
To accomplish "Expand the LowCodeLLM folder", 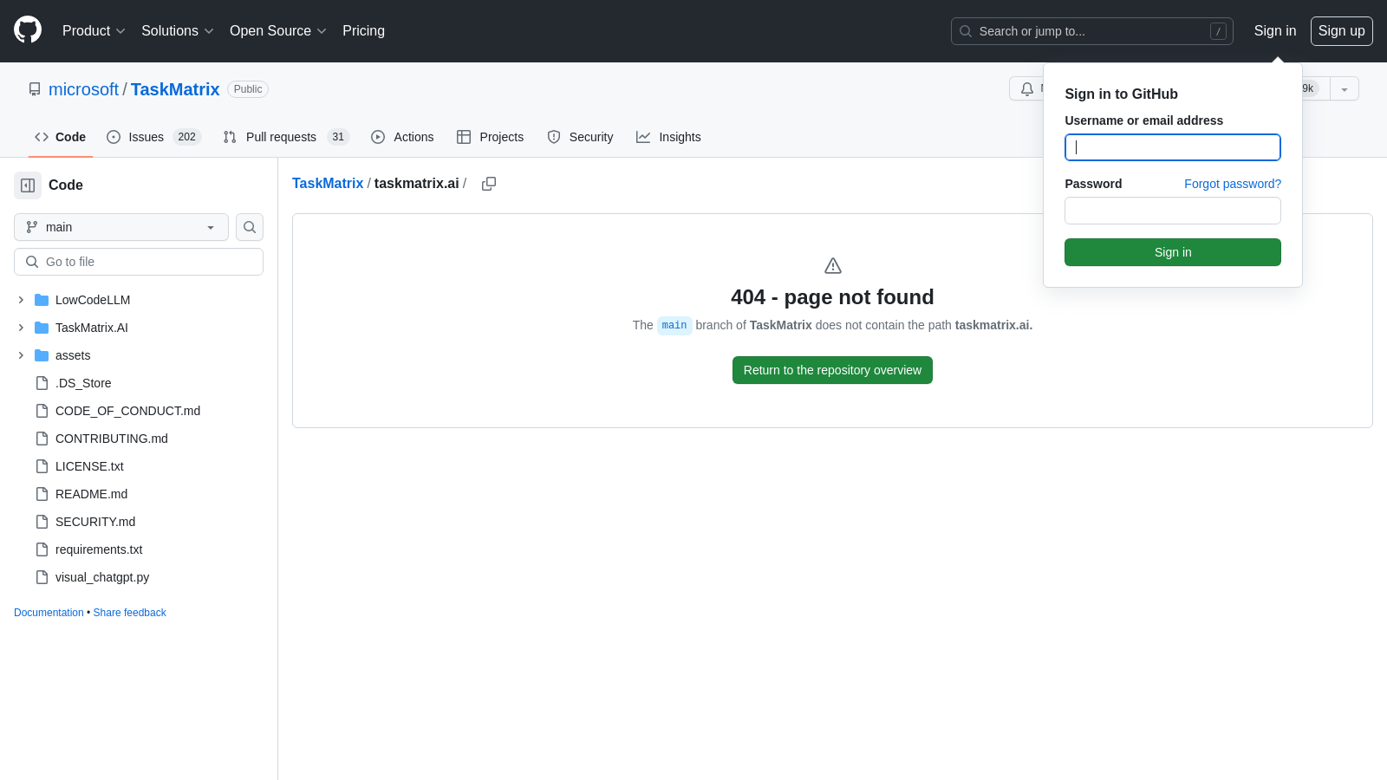I will click(x=21, y=300).
